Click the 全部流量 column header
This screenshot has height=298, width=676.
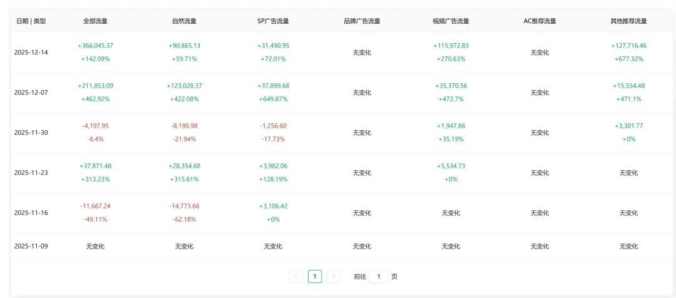tap(95, 21)
